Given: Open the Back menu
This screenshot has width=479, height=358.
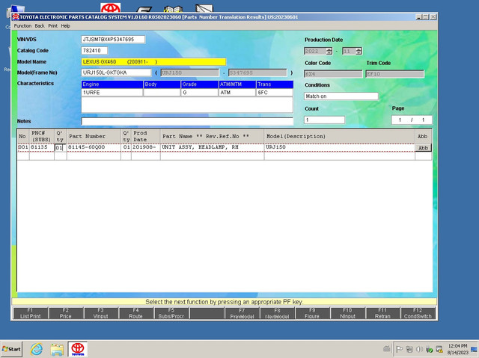Looking at the screenshot, I should click(40, 26).
